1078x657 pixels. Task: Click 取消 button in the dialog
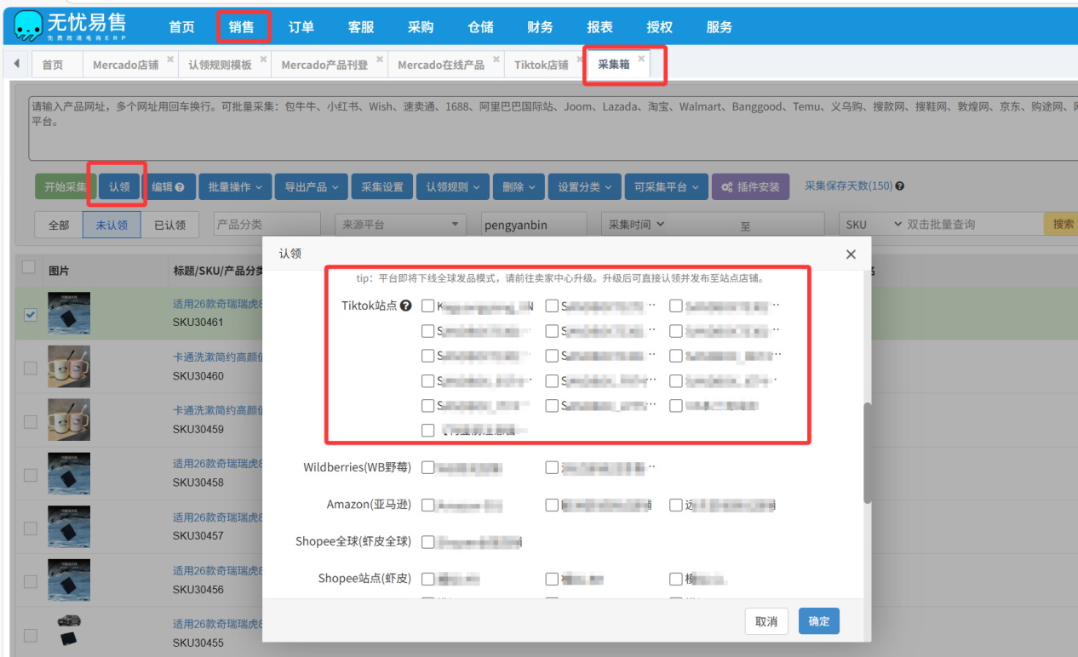[x=765, y=621]
